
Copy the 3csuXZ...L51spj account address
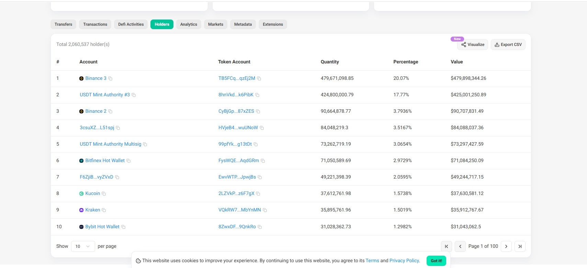tap(118, 128)
